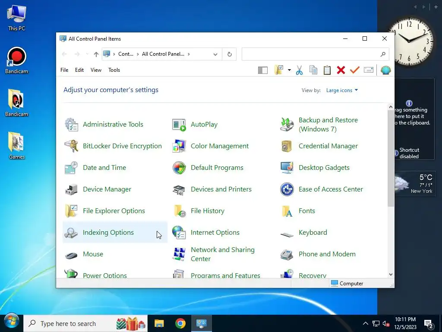Click the scrollbar down arrow
The height and width of the screenshot is (332, 442).
coord(391,275)
